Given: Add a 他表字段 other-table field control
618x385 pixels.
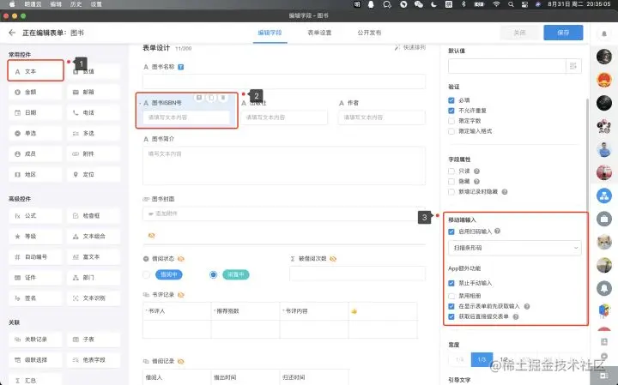Looking at the screenshot, I should tap(94, 360).
